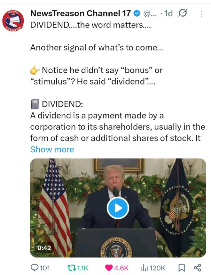211x275 pixels.
Task: Click the 0:42 video duration badge
Action: [44, 247]
